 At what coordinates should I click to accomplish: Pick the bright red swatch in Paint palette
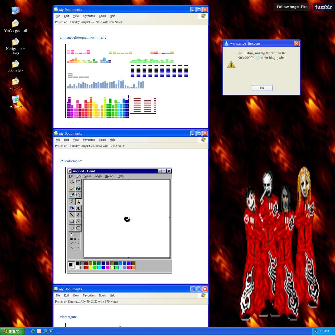point(86,267)
